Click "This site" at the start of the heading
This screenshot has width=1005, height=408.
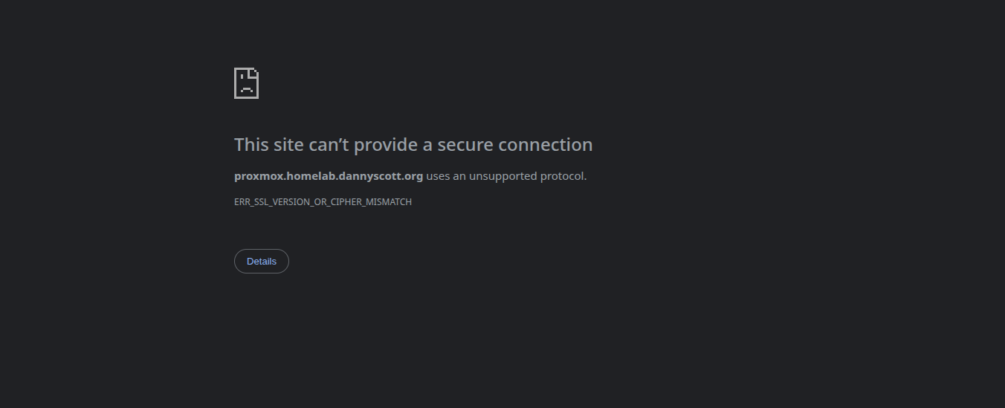coord(268,145)
